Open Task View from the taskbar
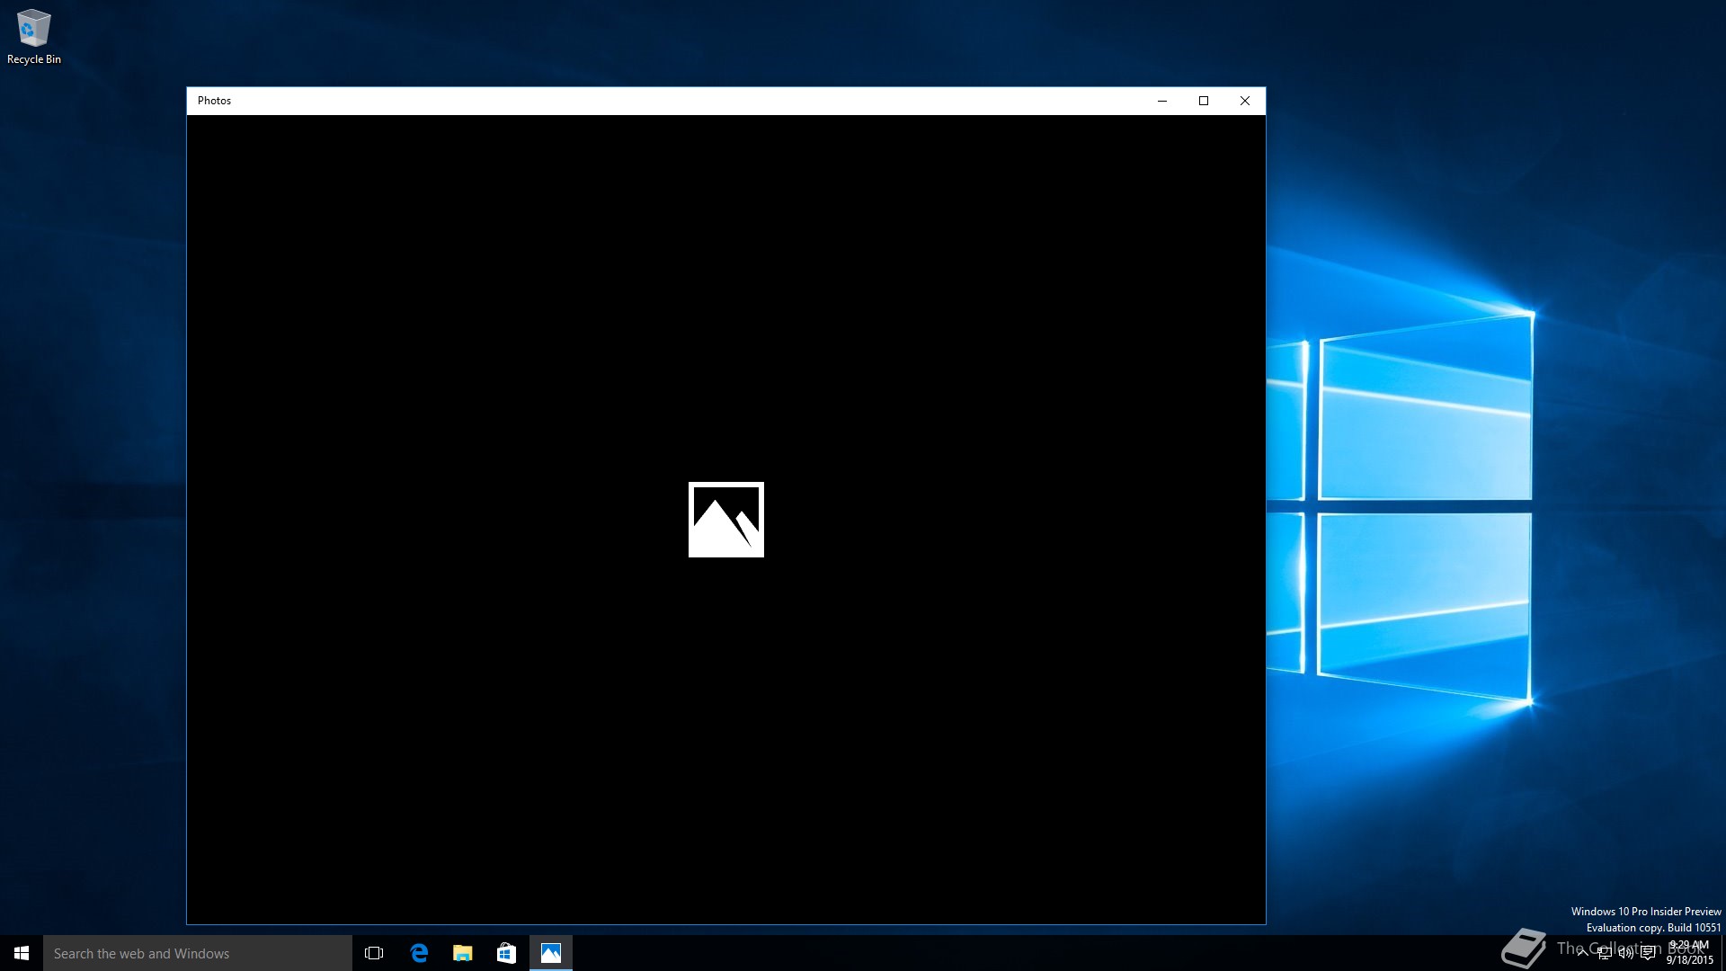 point(374,953)
